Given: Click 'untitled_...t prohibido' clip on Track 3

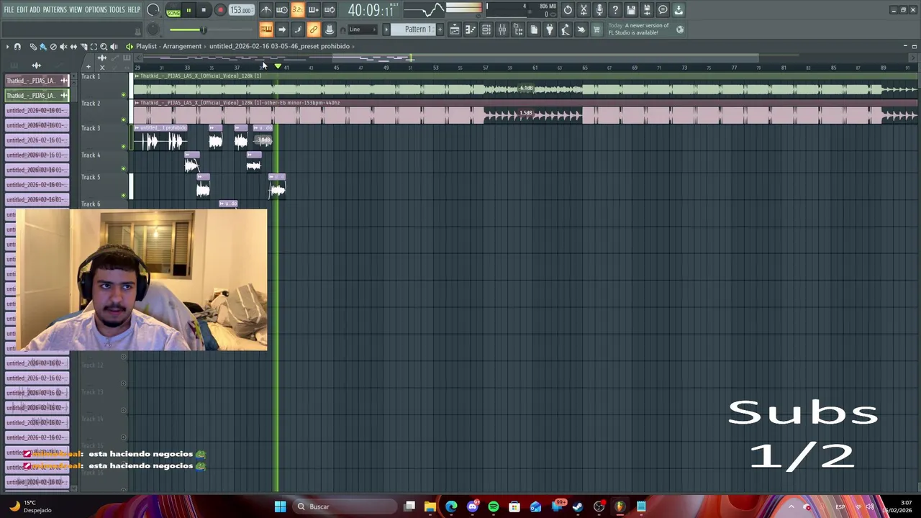Looking at the screenshot, I should 160,138.
